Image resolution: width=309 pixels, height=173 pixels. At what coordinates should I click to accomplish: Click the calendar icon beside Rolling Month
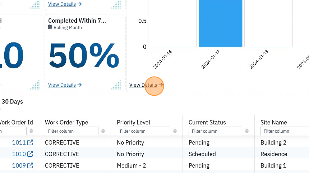(x=50, y=27)
